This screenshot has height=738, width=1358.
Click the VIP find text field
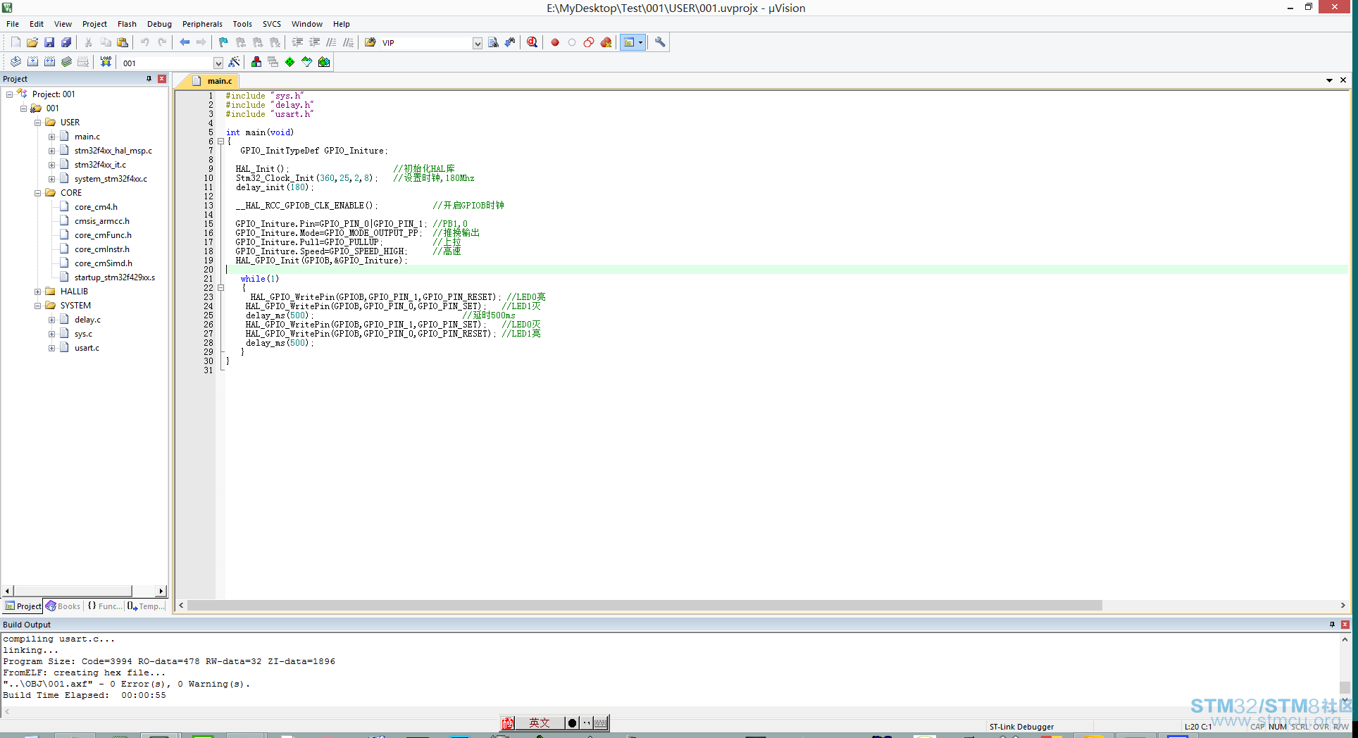pyautogui.click(x=426, y=43)
